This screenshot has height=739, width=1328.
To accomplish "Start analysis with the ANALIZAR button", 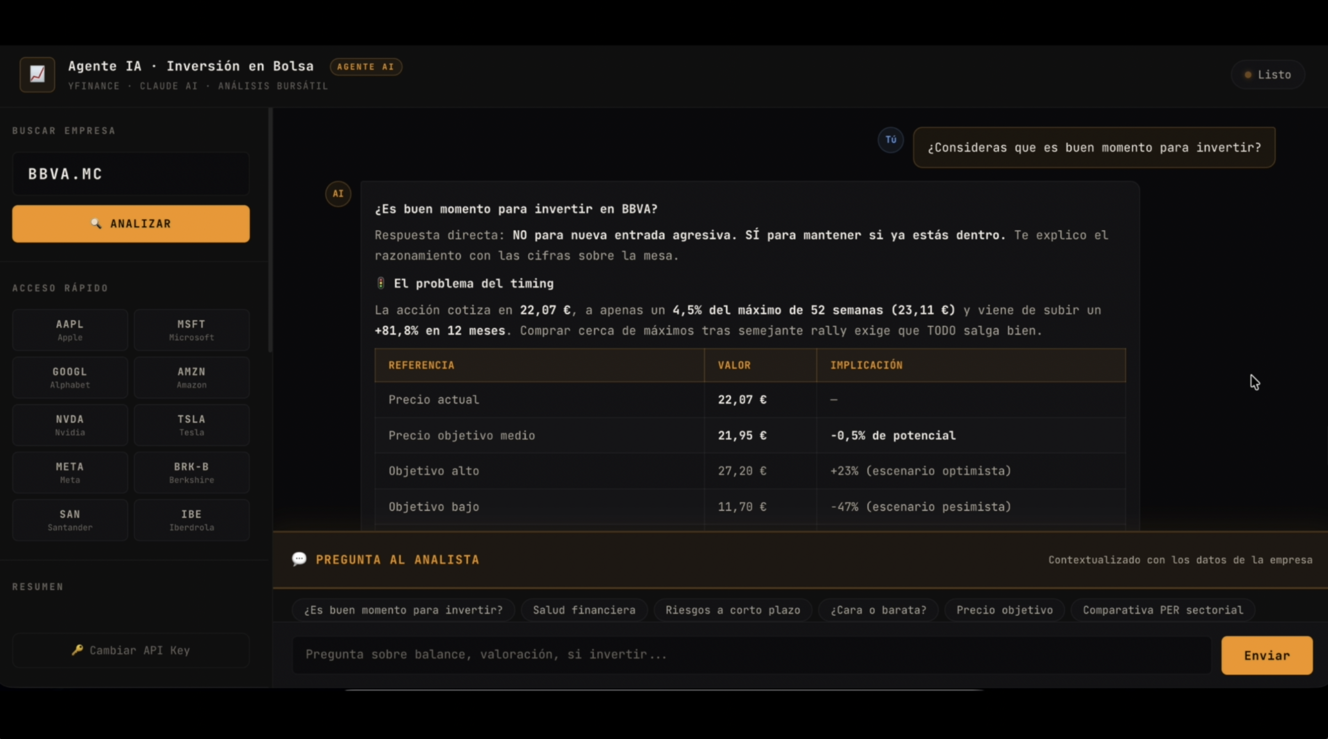I will 131,224.
